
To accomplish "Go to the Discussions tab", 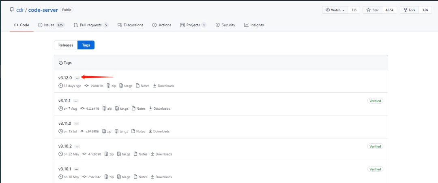I will click(x=131, y=25).
